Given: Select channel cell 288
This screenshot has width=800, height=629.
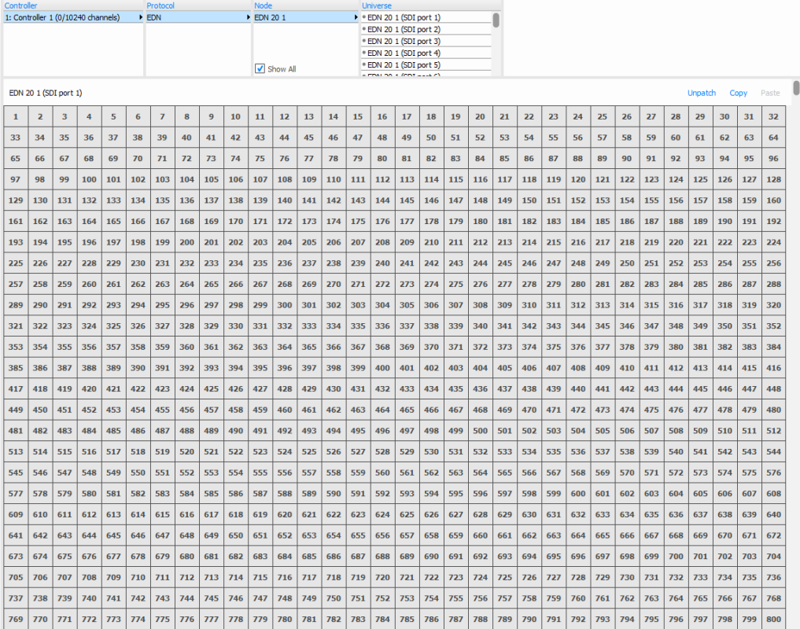Looking at the screenshot, I should [773, 284].
